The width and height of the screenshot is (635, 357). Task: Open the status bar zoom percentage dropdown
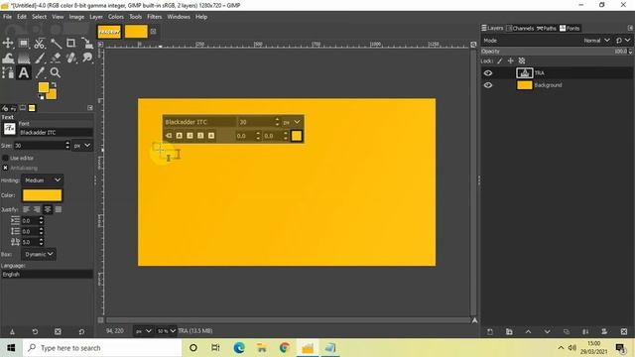coord(167,331)
